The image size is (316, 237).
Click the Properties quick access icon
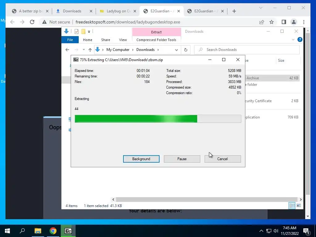tap(77, 31)
